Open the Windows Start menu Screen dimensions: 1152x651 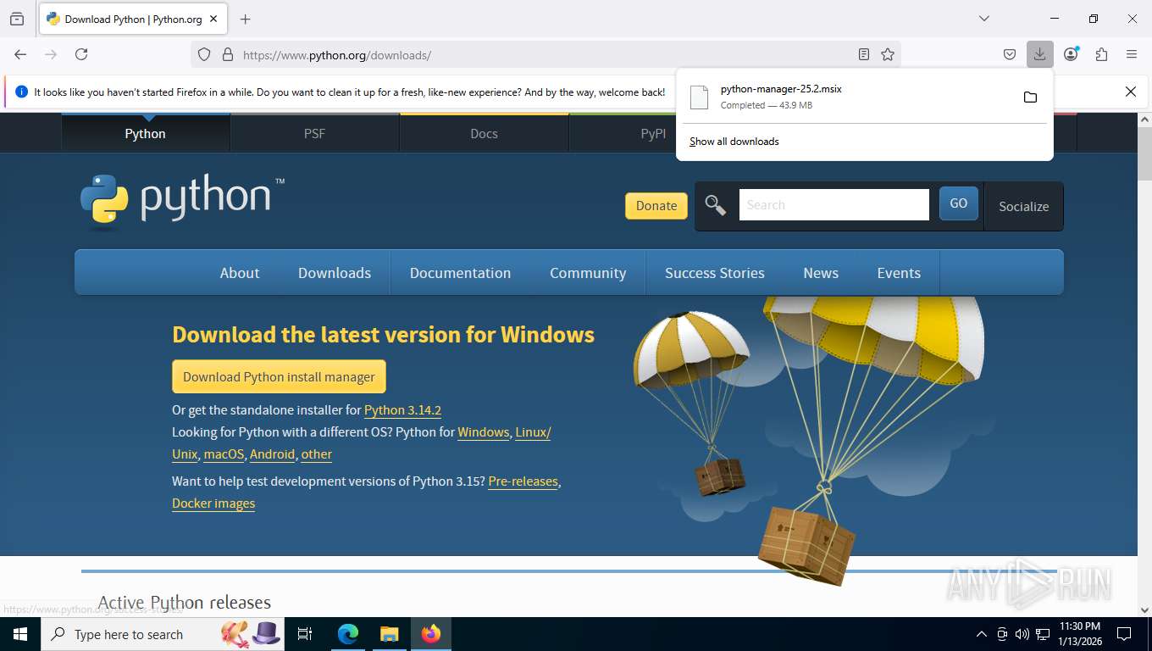(20, 634)
